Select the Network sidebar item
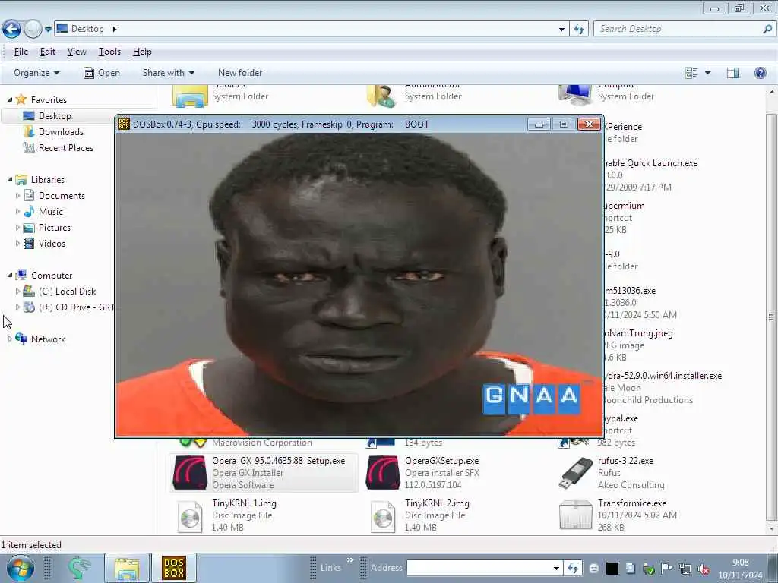This screenshot has width=778, height=583. 48,339
